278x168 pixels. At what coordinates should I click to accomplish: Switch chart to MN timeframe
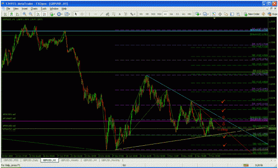coord(189,14)
